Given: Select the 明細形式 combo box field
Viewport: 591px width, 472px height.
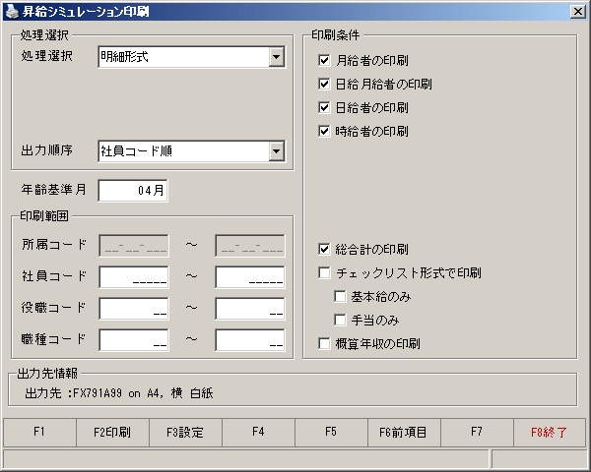Looking at the screenshot, I should (x=191, y=57).
